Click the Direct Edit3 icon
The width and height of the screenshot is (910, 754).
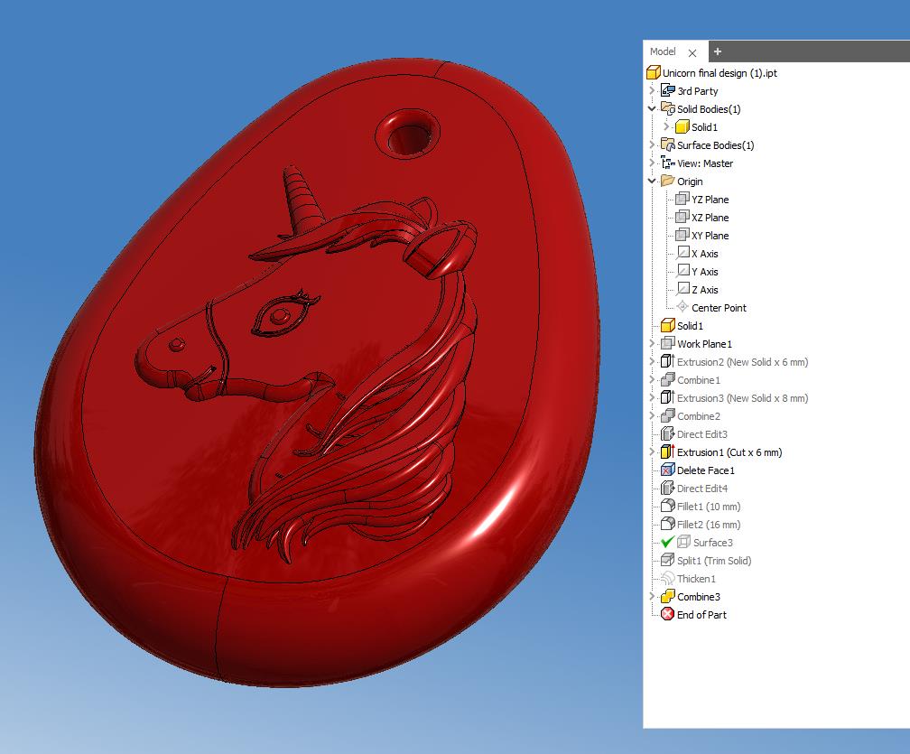pos(668,433)
